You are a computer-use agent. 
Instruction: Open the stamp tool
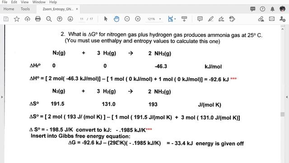point(232,19)
